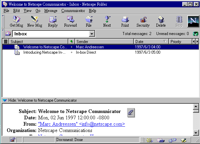200x144 pixels.
Task: Click message icon of Welcome to Netscape row
Action: pos(17,47)
